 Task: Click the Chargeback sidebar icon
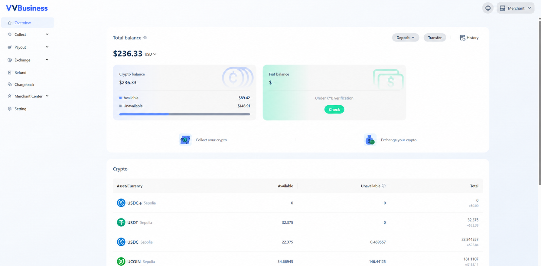tap(10, 84)
